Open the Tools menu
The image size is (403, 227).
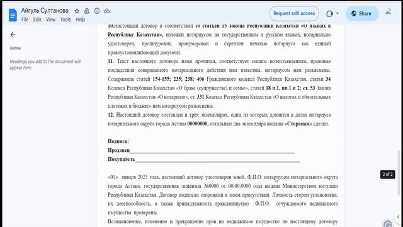pos(65,20)
